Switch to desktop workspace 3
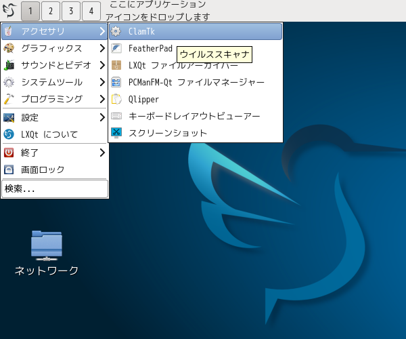 pyautogui.click(x=71, y=11)
